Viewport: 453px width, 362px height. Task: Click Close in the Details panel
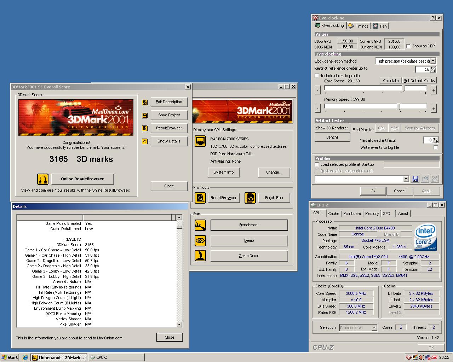click(x=170, y=337)
